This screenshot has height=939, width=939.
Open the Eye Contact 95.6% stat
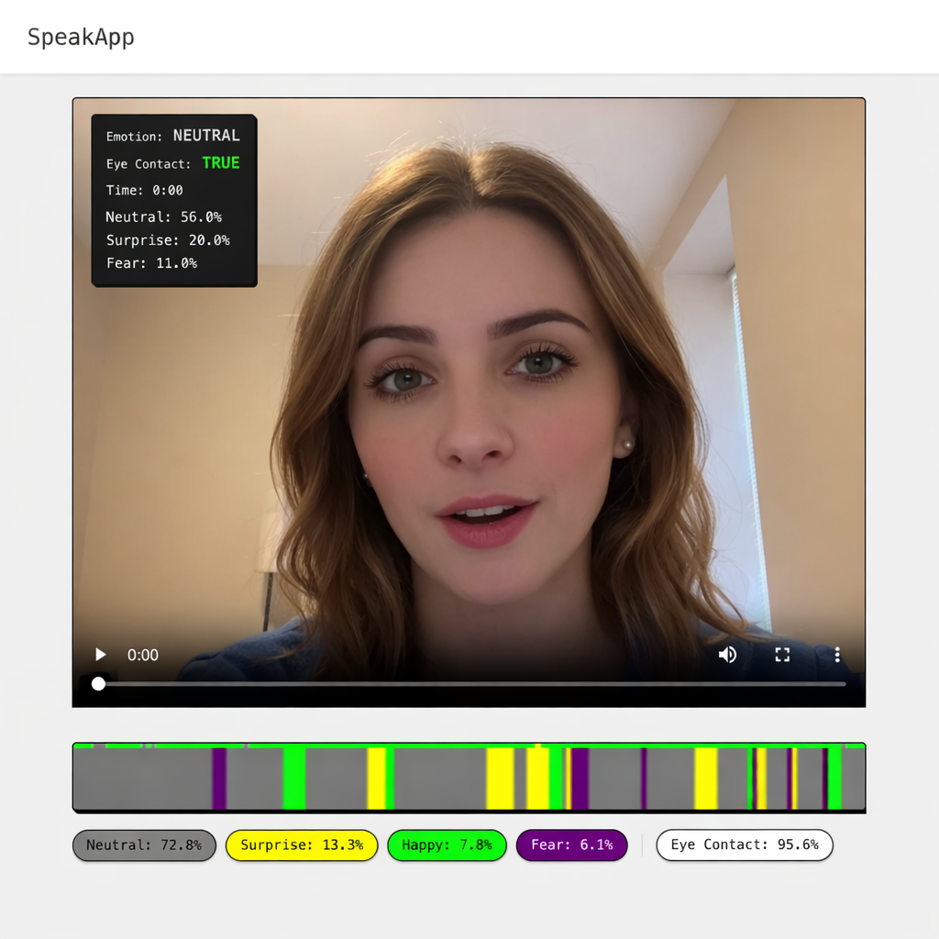(x=745, y=845)
